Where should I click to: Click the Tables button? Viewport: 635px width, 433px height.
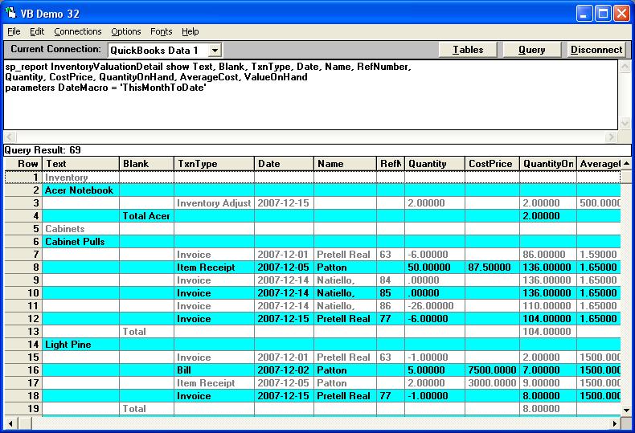click(x=468, y=50)
